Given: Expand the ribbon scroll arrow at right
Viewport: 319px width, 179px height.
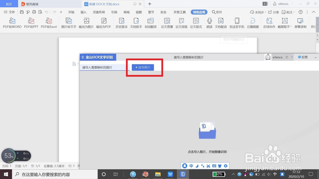Looking at the screenshot, I should click(317, 25).
